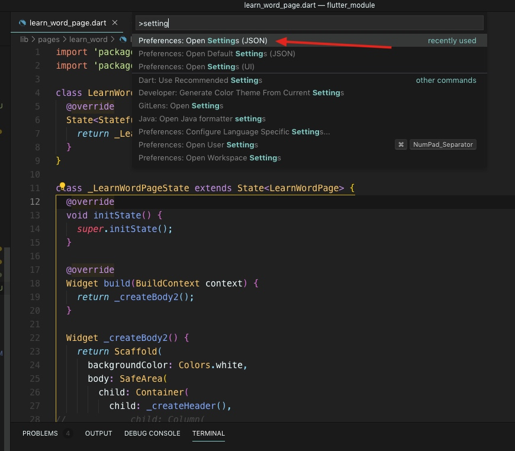Click the command palette search input
The image size is (515, 451).
(x=309, y=24)
